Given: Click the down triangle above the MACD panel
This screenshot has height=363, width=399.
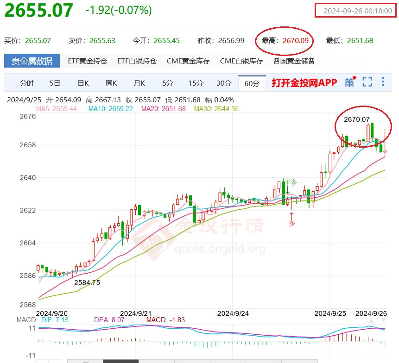Looking at the screenshot, I should 383,320.
